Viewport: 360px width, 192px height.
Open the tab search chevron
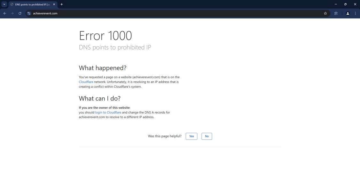[4, 4]
